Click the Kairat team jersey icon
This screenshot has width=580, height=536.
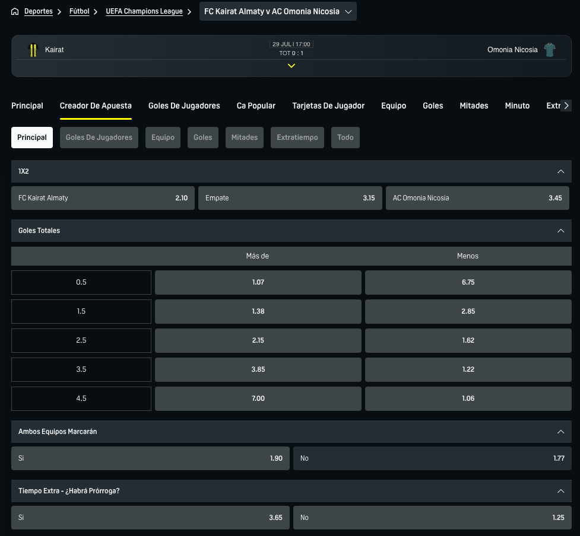point(33,50)
